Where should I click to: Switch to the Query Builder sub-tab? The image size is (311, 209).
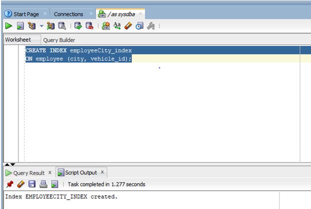click(x=59, y=40)
